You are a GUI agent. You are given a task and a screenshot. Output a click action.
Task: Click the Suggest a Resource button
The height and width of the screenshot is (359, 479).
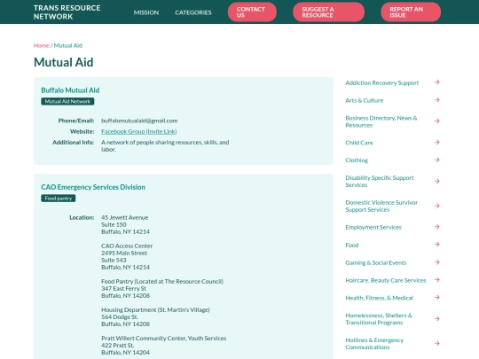pos(328,12)
